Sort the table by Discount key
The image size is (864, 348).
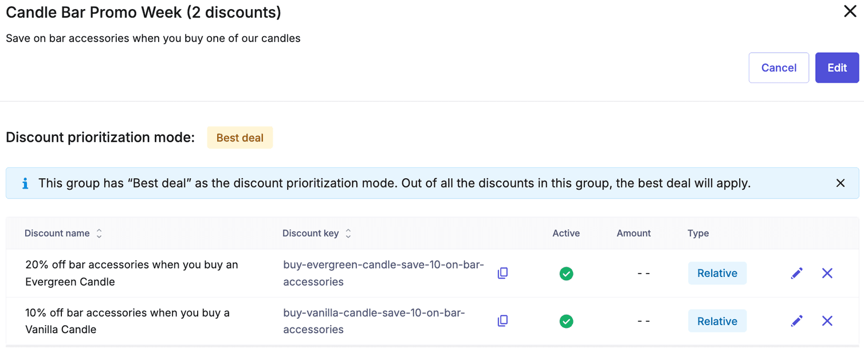[347, 233]
